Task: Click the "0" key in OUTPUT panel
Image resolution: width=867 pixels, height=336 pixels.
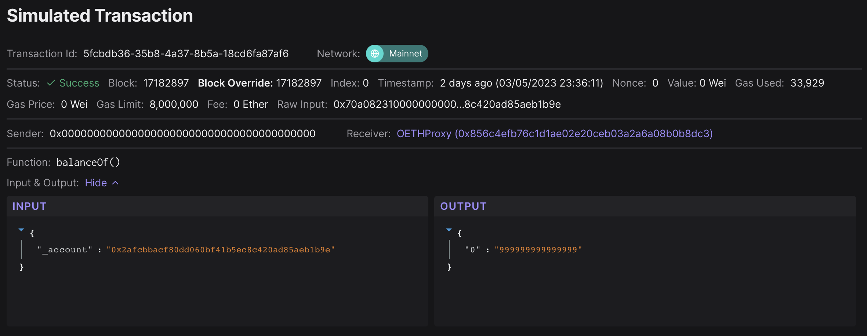Action: point(473,250)
